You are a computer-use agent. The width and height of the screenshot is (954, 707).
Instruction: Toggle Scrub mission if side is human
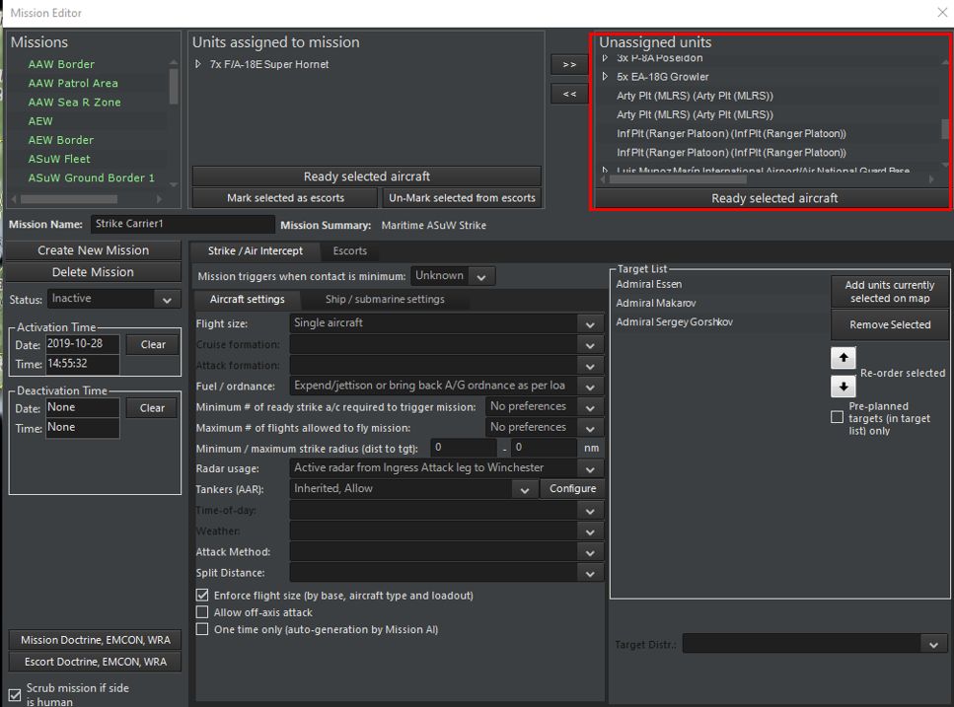[15, 694]
